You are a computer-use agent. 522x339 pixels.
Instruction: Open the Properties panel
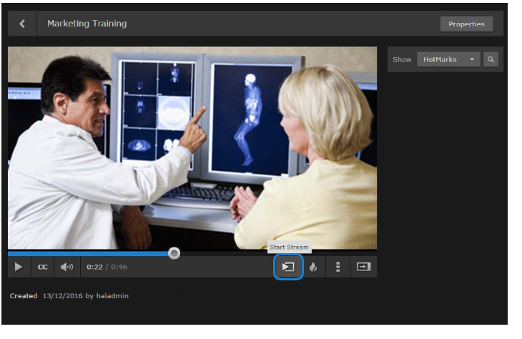466,24
